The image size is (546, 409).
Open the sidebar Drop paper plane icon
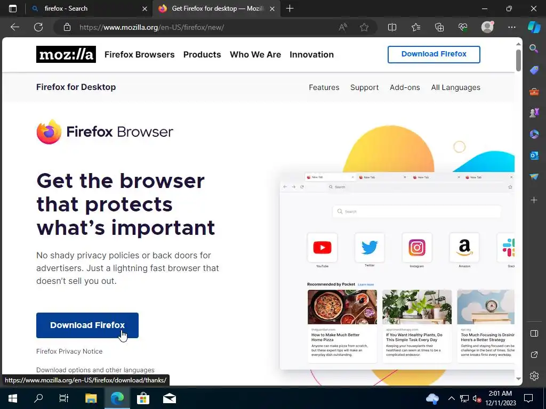[534, 177]
